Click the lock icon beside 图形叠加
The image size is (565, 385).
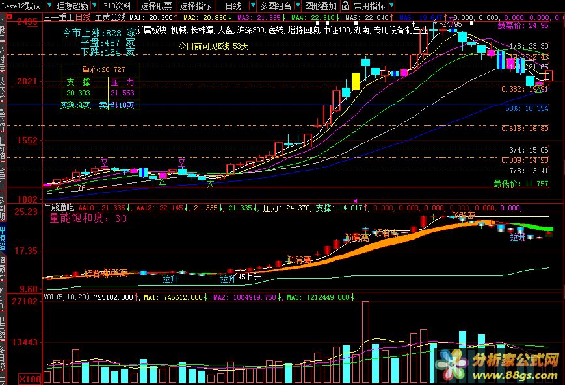[x=345, y=6]
